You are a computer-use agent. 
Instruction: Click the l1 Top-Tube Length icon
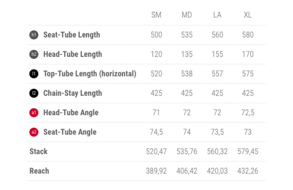coord(34,74)
